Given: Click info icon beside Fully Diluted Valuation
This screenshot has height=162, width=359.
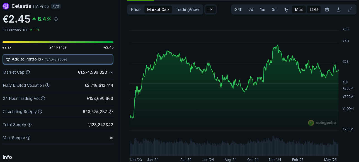Looking at the screenshot, I should 47,85.
